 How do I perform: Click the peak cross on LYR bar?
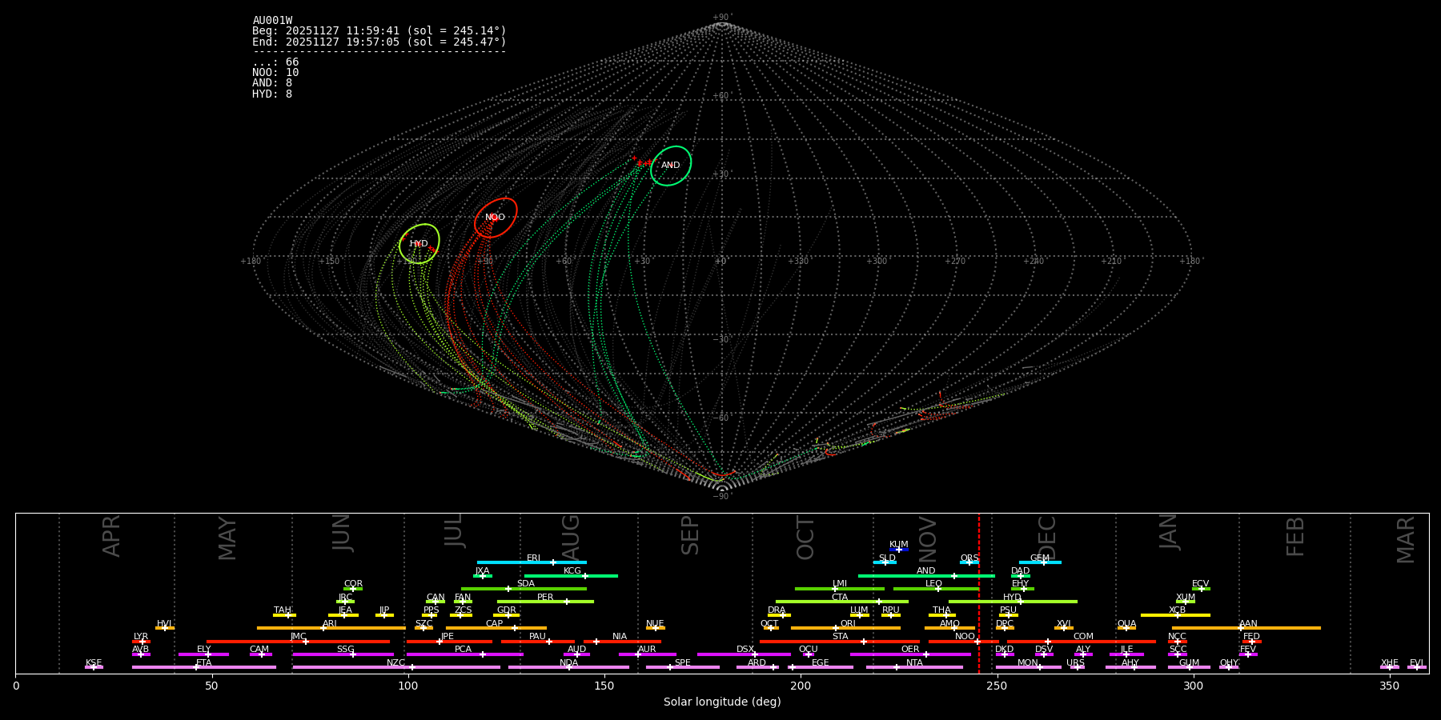click(x=142, y=642)
